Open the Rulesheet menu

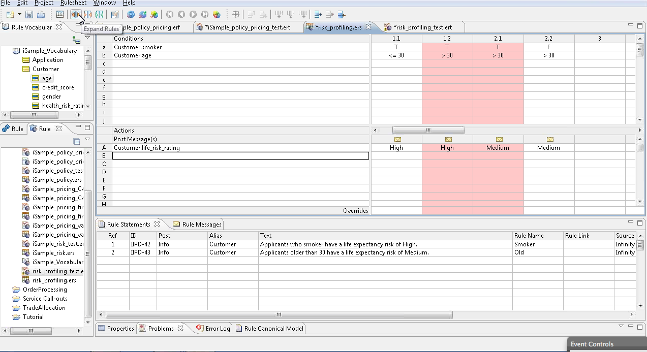click(x=73, y=3)
